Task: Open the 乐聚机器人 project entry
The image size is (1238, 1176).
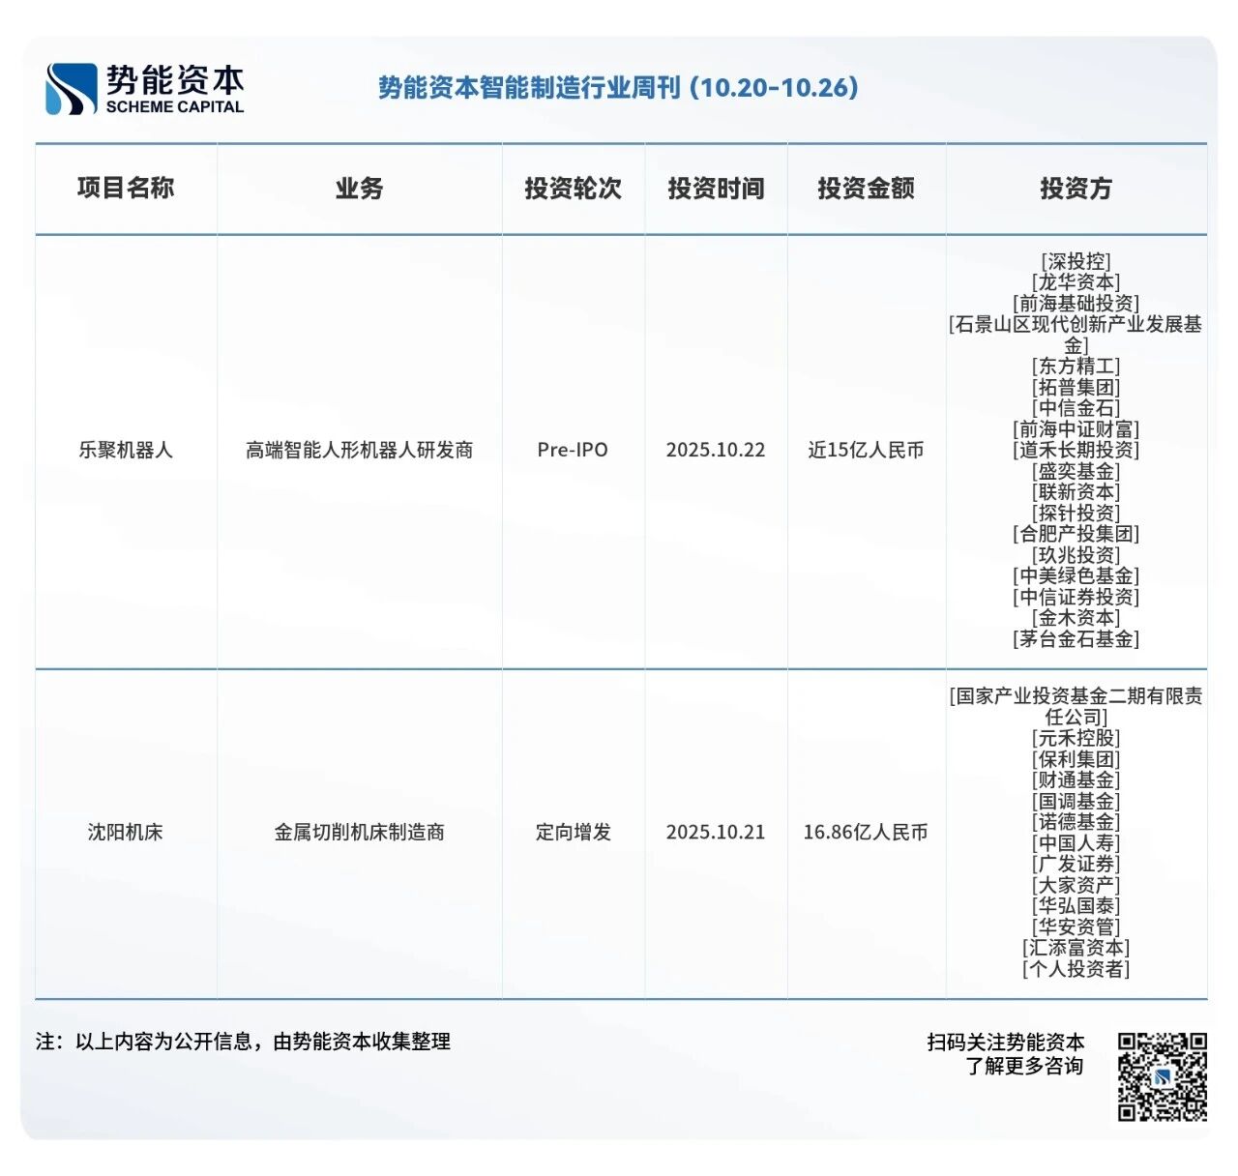Action: pyautogui.click(x=126, y=450)
